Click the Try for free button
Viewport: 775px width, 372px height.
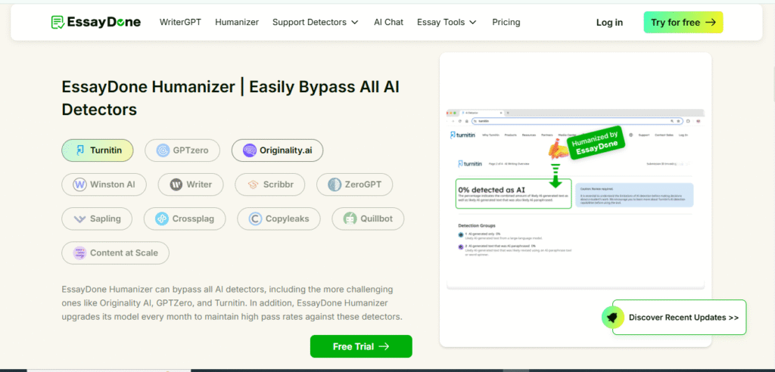[x=683, y=22]
